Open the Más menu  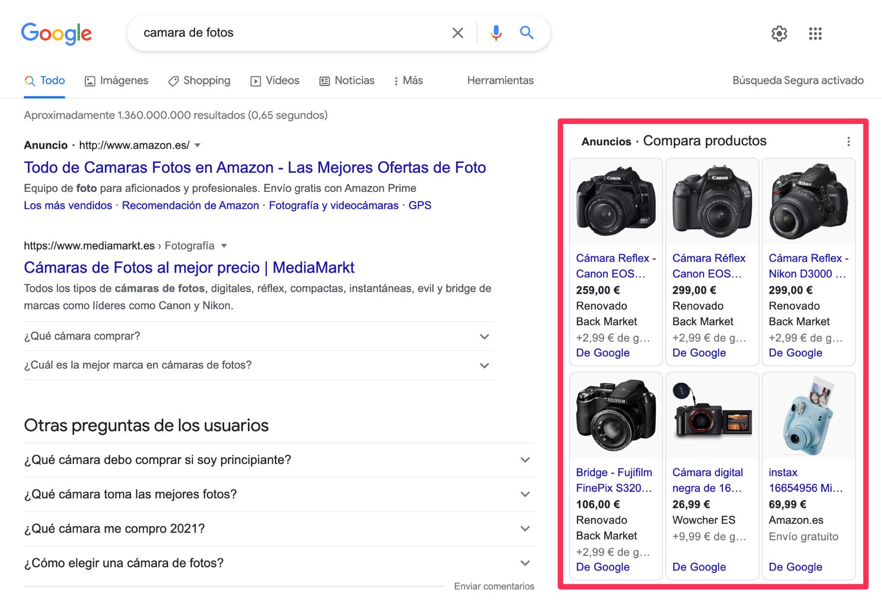pyautogui.click(x=408, y=81)
